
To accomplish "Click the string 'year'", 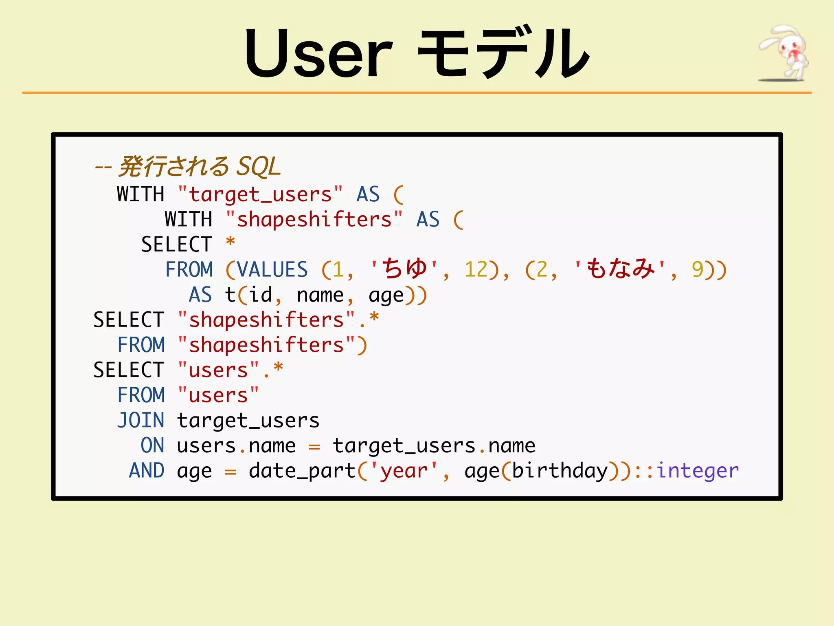I will click(404, 472).
